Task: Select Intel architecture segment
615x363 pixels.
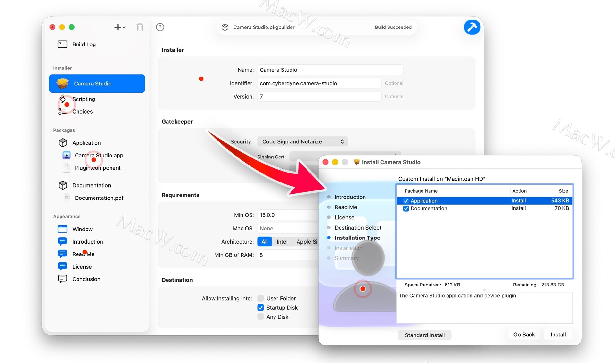Action: click(x=282, y=242)
